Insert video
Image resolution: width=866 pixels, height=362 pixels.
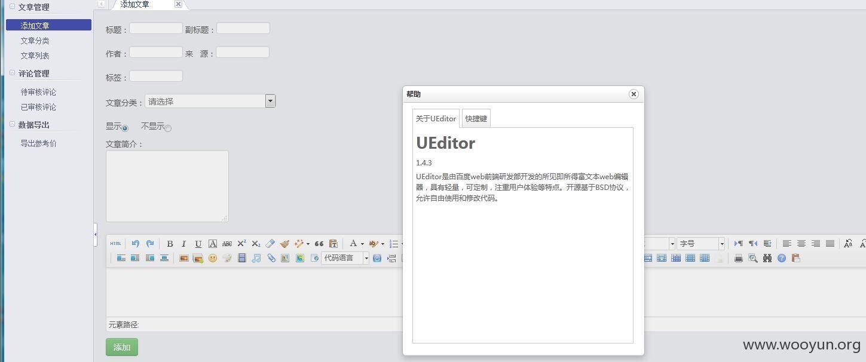click(241, 258)
